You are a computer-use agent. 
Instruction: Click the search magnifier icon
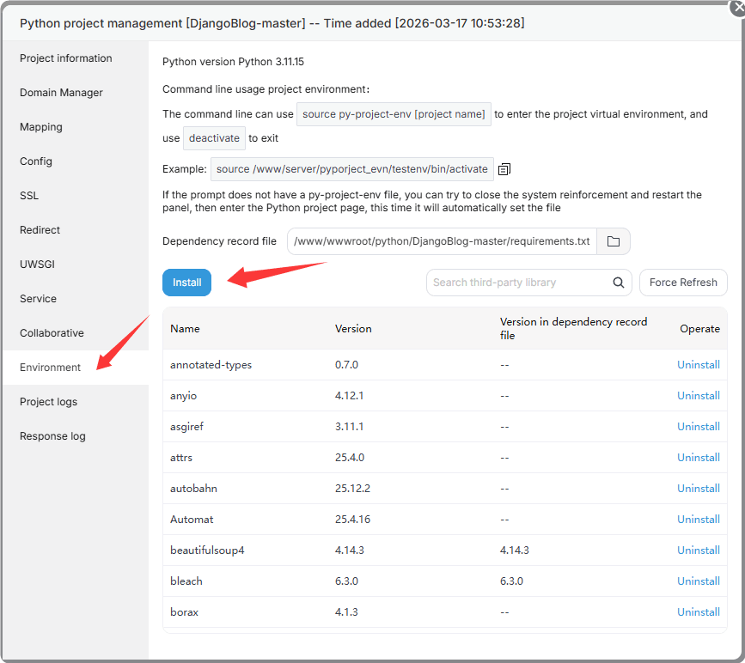click(x=619, y=283)
